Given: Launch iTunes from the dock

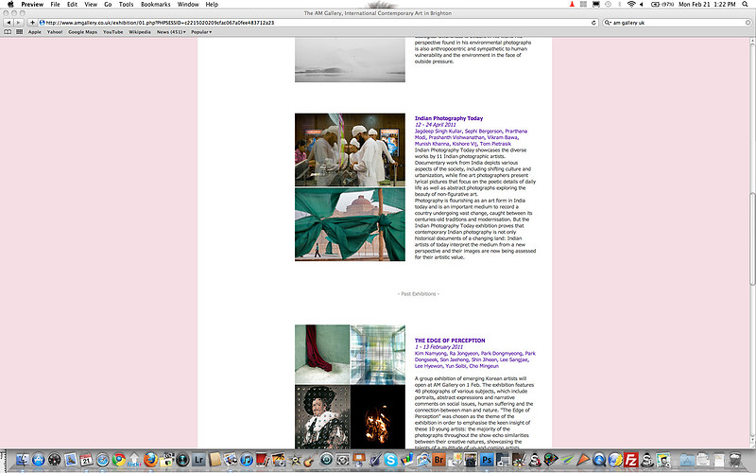Looking at the screenshot, I should click(247, 460).
